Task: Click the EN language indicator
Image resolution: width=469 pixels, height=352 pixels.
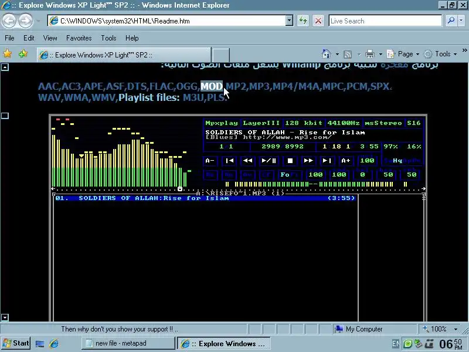Action: 395,344
